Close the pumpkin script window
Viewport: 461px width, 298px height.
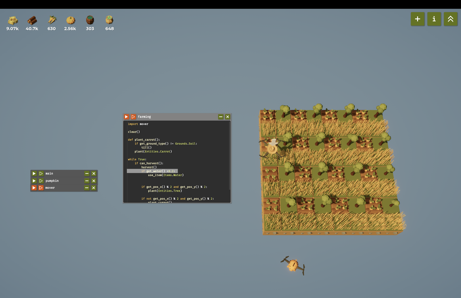[94, 181]
